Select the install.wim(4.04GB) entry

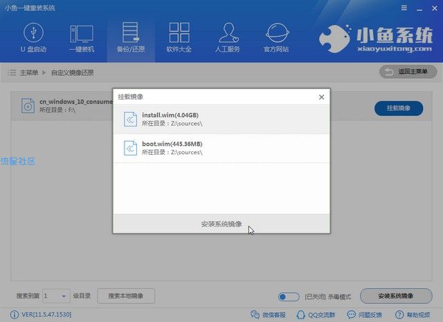click(221, 120)
